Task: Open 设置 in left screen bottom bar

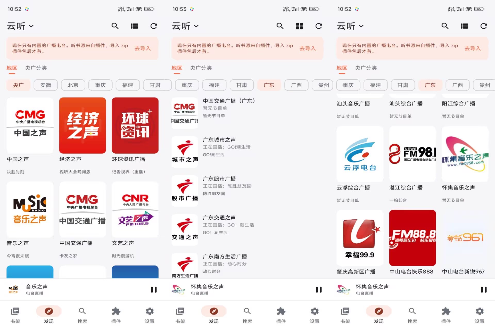Action: [150, 315]
